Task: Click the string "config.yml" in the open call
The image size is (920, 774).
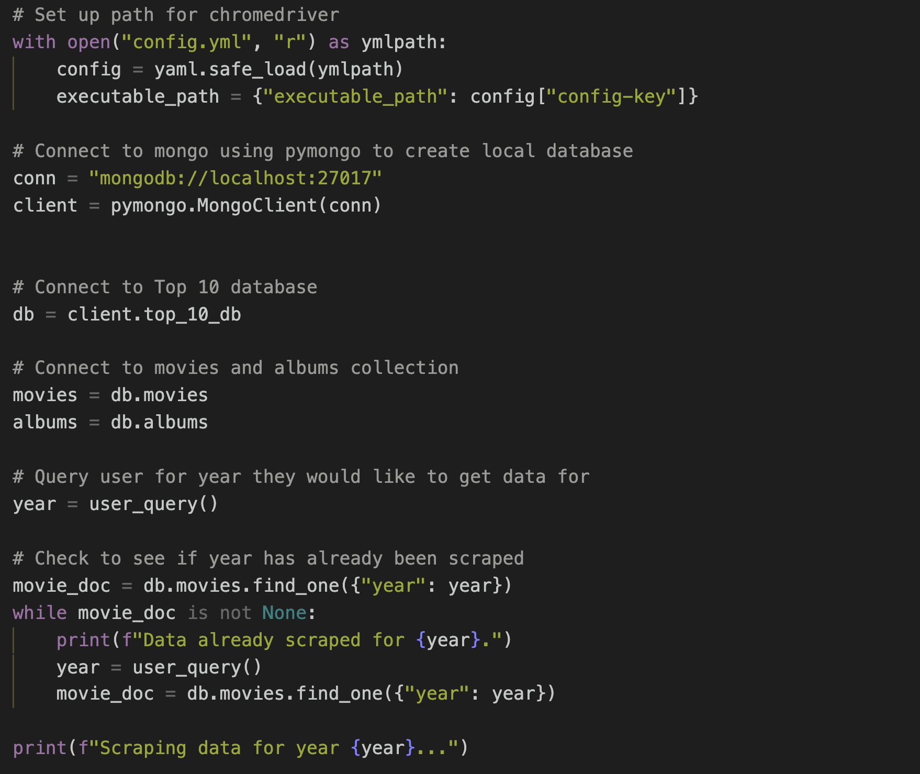Action: (186, 42)
